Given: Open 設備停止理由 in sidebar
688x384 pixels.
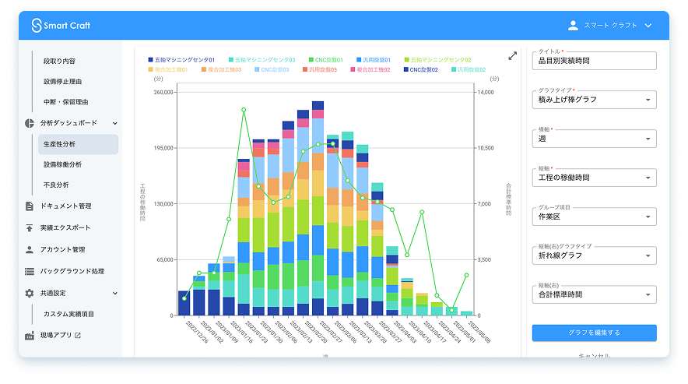Looking at the screenshot, I should pyautogui.click(x=63, y=81).
